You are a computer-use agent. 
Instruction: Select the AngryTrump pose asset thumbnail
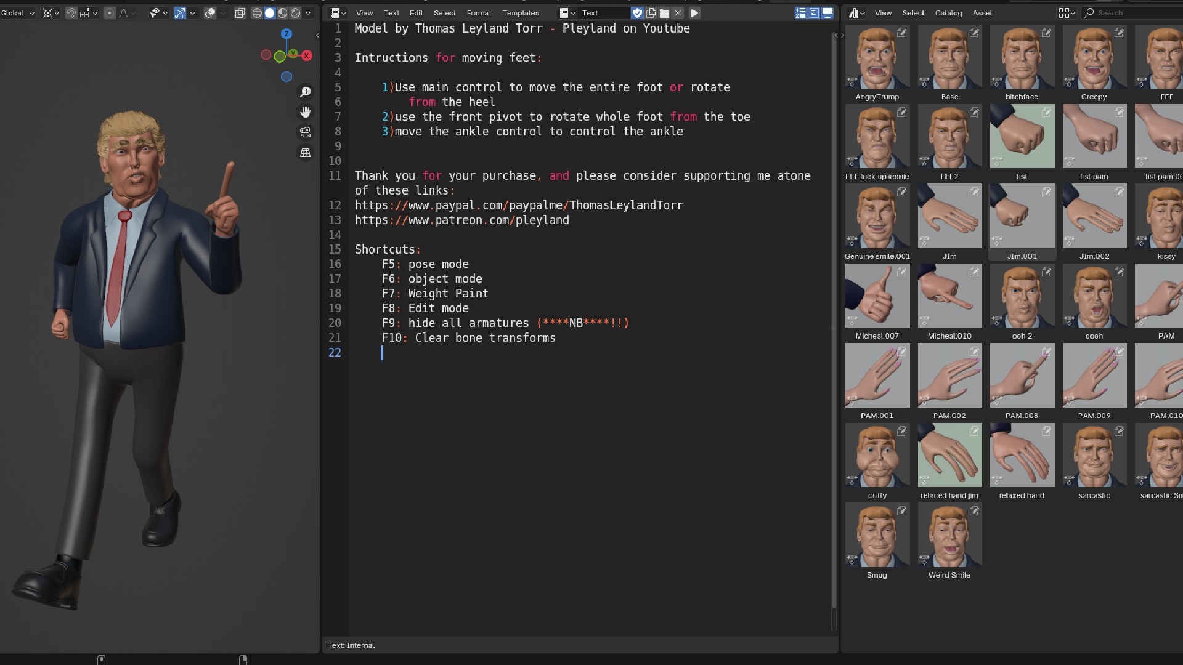[877, 57]
